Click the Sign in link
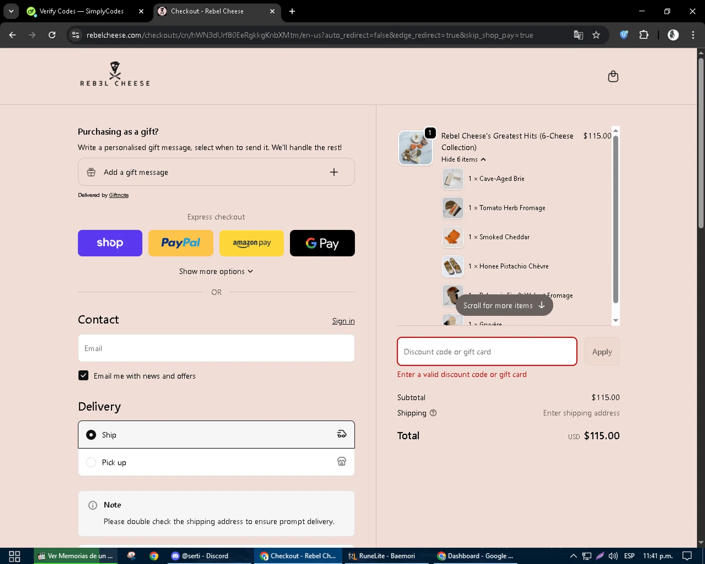The width and height of the screenshot is (705, 564). click(343, 321)
